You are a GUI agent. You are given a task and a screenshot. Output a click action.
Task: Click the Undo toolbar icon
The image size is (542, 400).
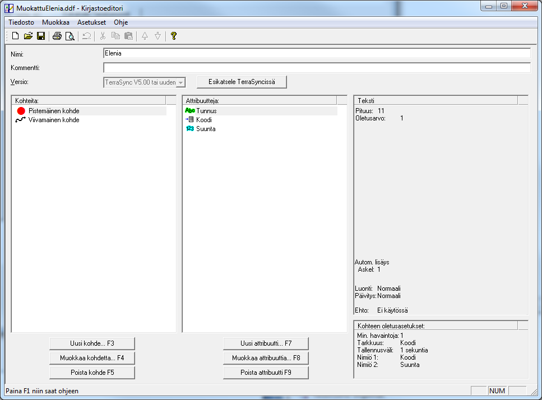(x=86, y=36)
